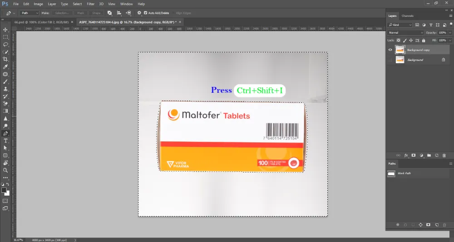454x242 pixels.
Task: Open the File menu
Action: click(16, 4)
